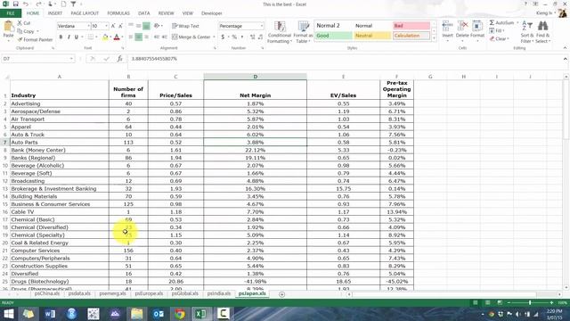Decrease font size with the smaller A icon

(121, 26)
